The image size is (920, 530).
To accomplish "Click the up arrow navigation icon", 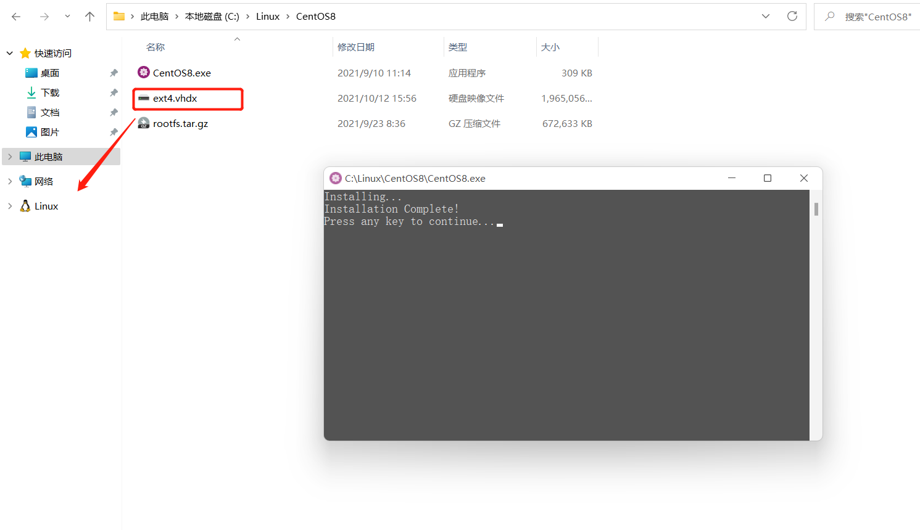I will pos(89,16).
